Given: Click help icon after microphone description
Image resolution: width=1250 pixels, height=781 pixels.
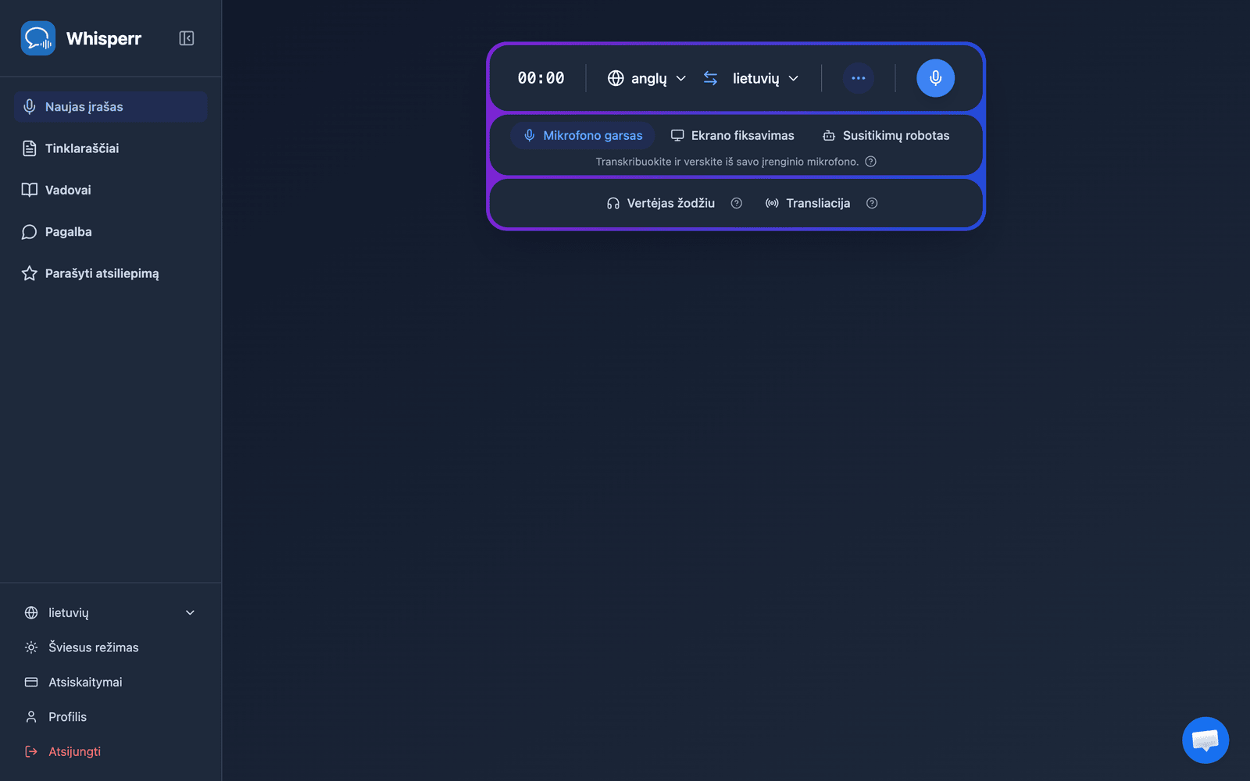Looking at the screenshot, I should click(x=870, y=162).
